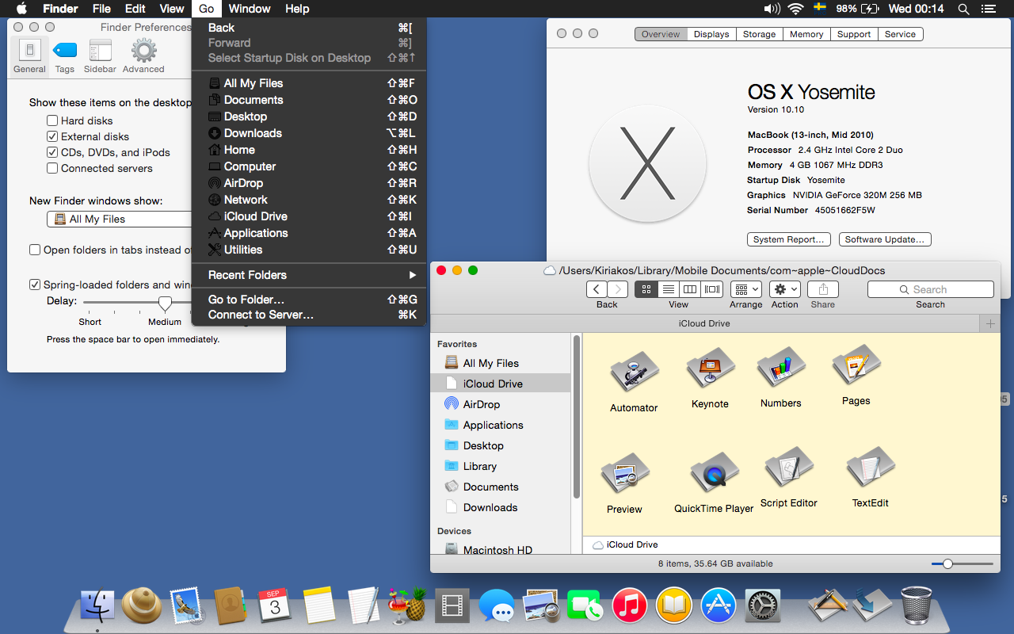This screenshot has width=1014, height=634.
Task: Uncheck External disks checkbox
Action: [x=52, y=136]
